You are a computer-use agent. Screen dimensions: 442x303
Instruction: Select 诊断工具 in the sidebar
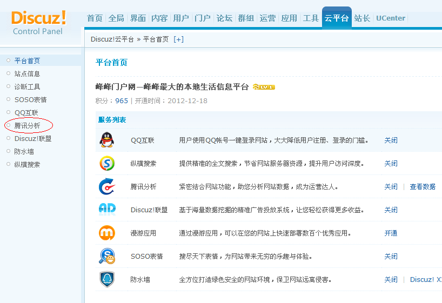click(28, 86)
